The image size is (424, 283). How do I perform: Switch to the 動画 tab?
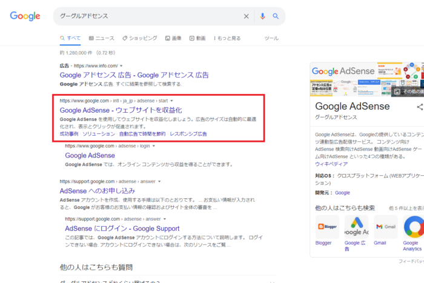(197, 38)
